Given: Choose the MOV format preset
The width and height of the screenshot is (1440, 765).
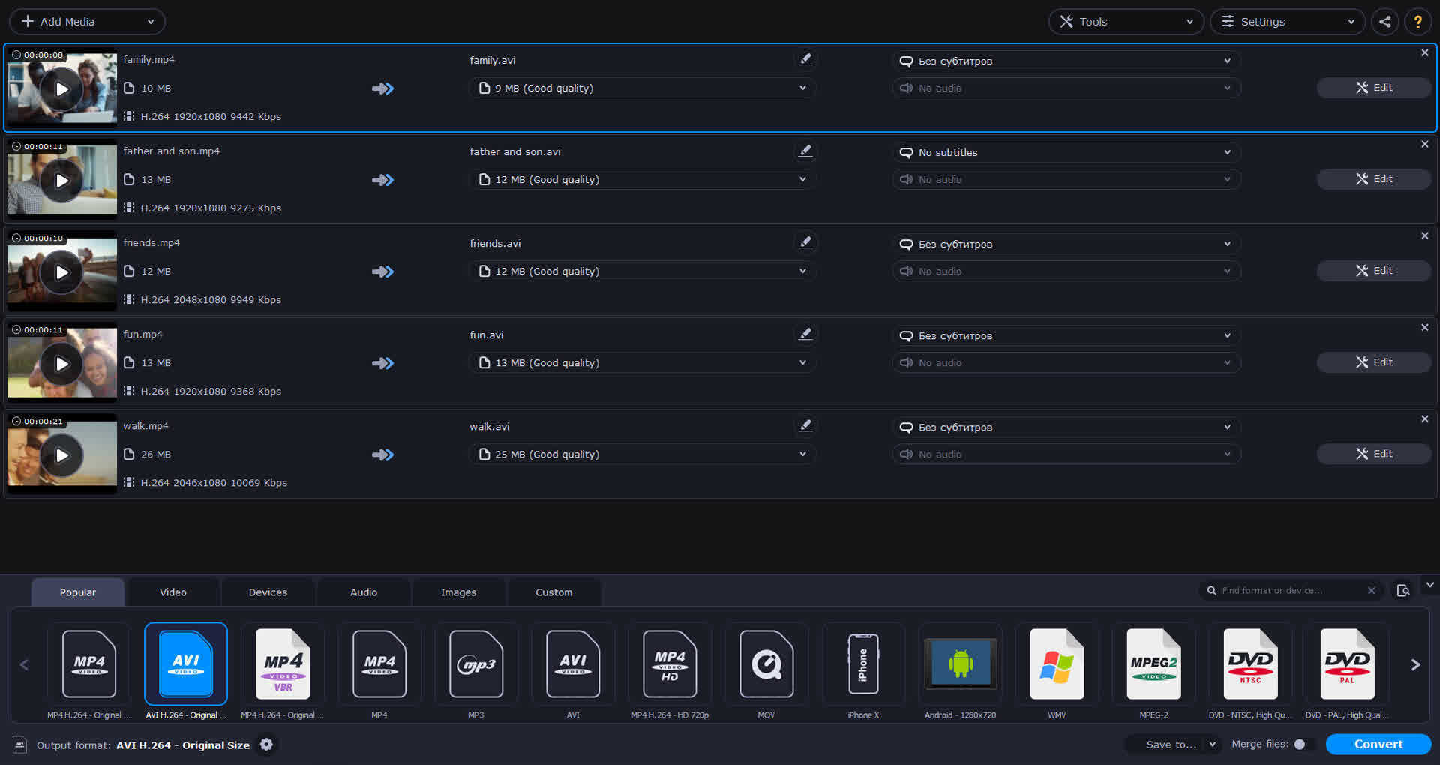Looking at the screenshot, I should tap(766, 664).
